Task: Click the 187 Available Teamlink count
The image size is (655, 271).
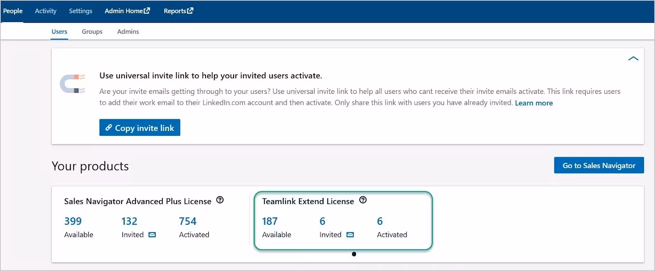Action: click(x=270, y=221)
